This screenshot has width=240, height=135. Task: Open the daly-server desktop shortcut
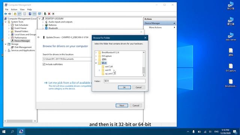[x=231, y=37]
